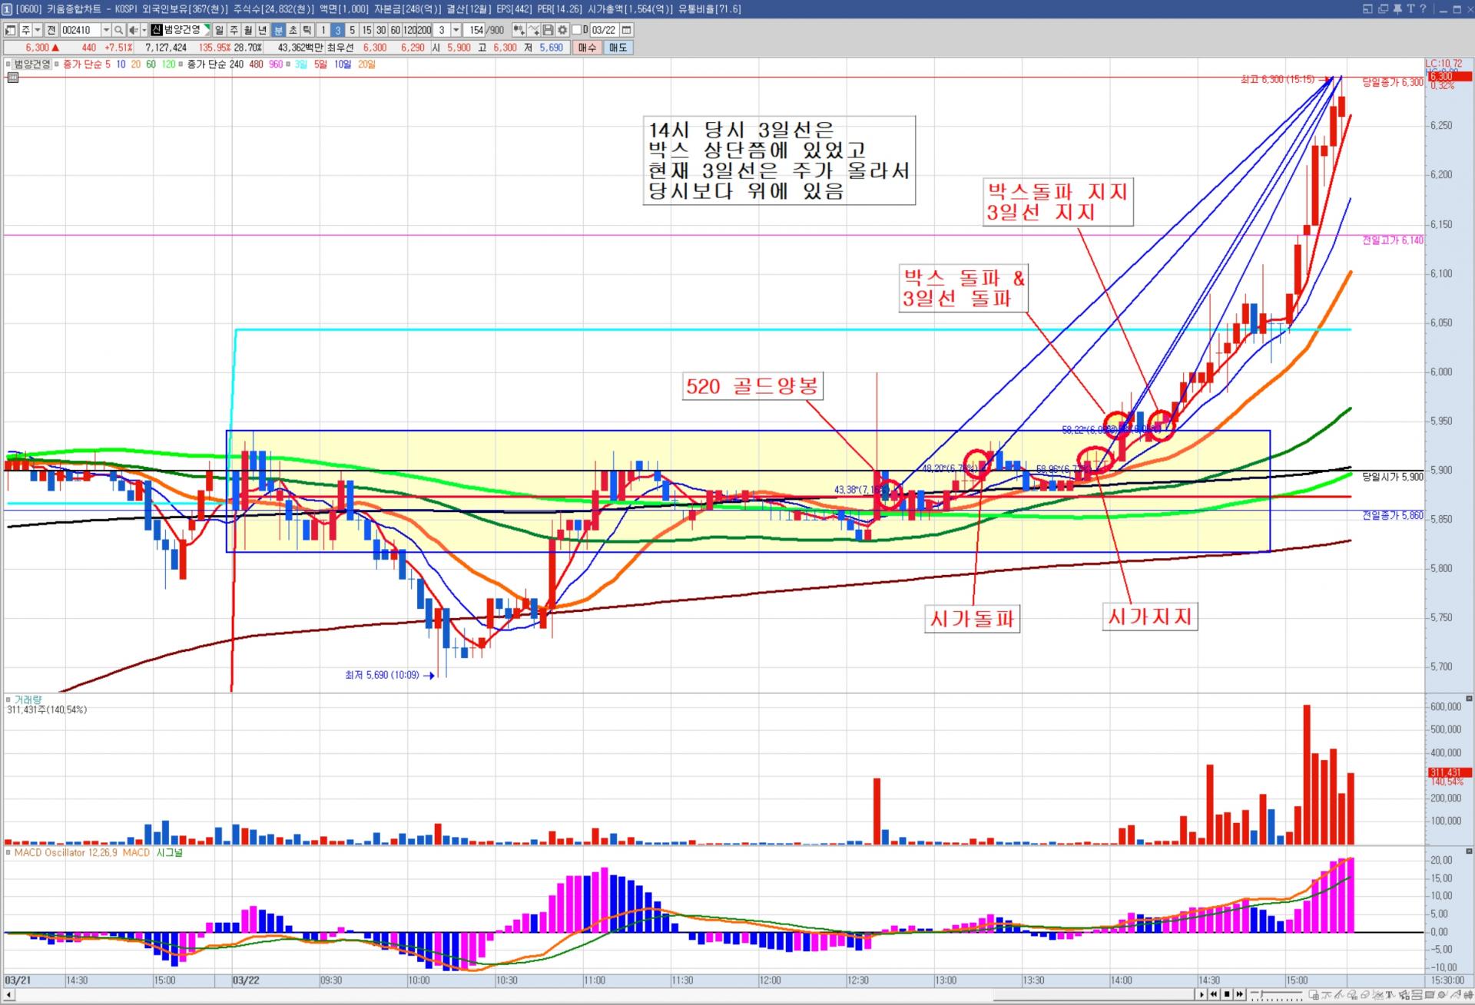Select the text tool icon at bottom
Screen dimensions: 1475x1005
coord(1390,995)
